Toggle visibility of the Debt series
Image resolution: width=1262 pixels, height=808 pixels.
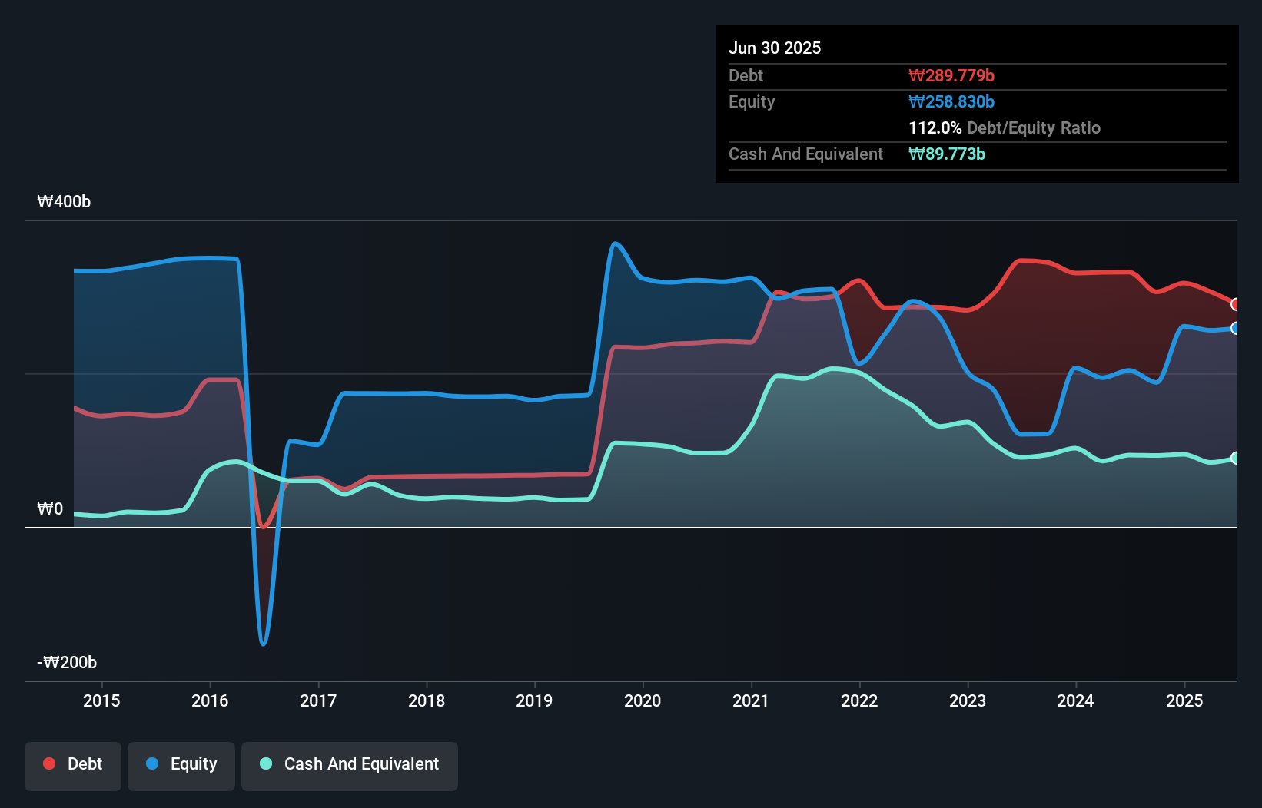tap(73, 764)
